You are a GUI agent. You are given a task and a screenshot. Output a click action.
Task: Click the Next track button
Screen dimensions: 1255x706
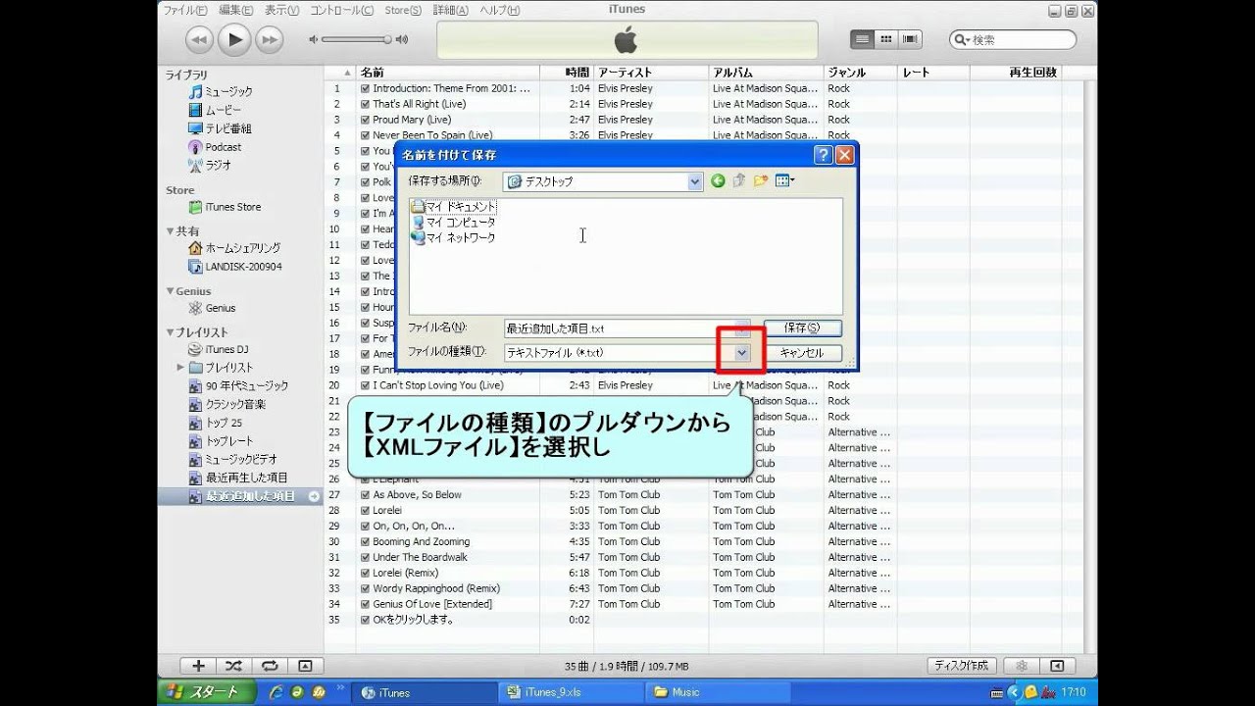click(269, 39)
